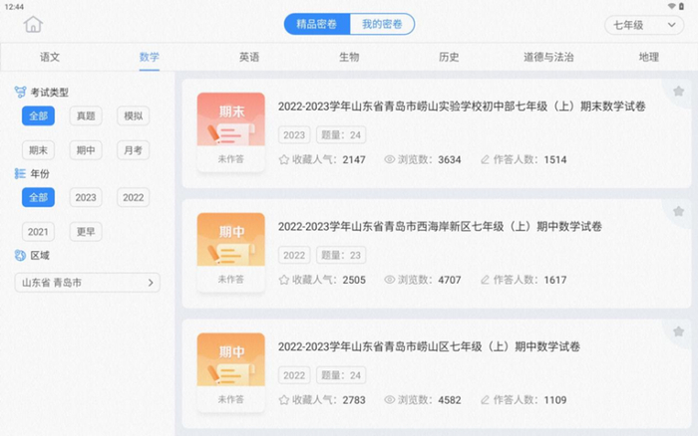
Task: Click the 收藏人气 star icon showing 2147
Action: (284, 159)
